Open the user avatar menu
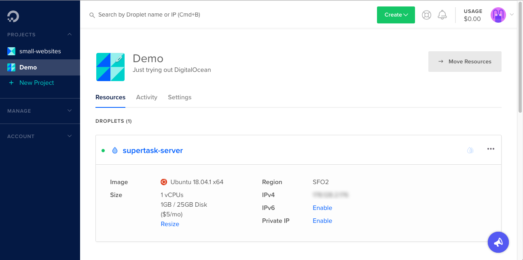 tap(498, 15)
